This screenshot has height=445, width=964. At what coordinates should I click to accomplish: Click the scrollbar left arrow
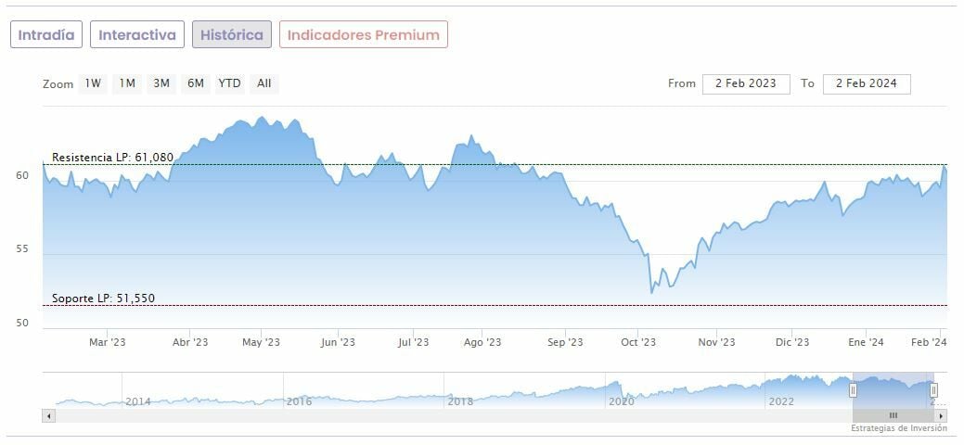tap(49, 416)
